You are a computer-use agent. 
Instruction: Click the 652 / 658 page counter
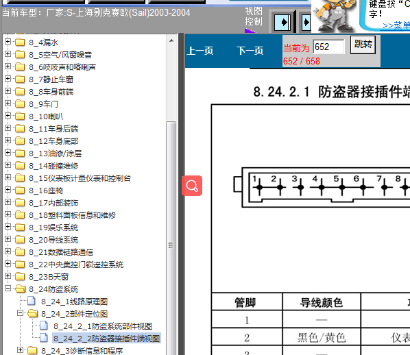click(302, 61)
